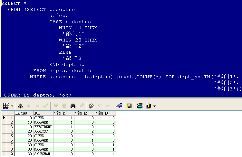
Task: Click the '部门2' value 2 in ANALYST row
Action: [x=84, y=131]
